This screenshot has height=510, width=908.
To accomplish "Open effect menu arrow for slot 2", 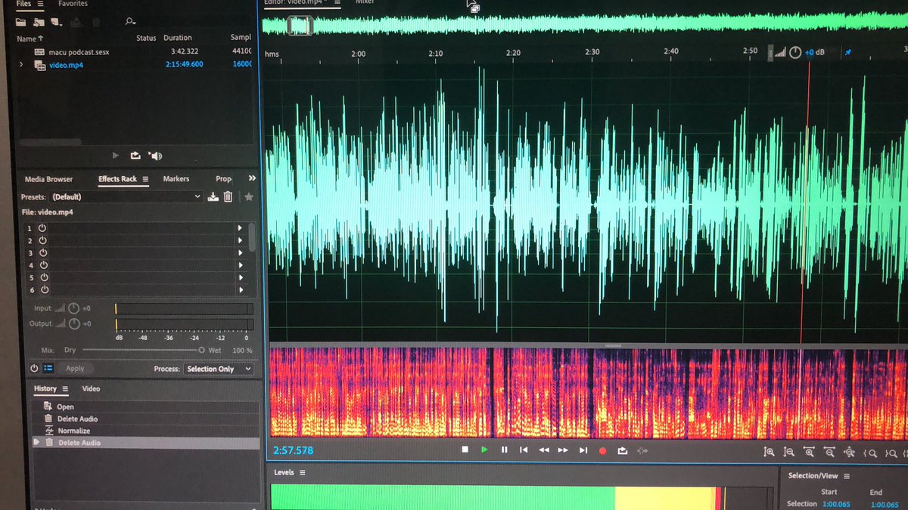I will (x=240, y=240).
